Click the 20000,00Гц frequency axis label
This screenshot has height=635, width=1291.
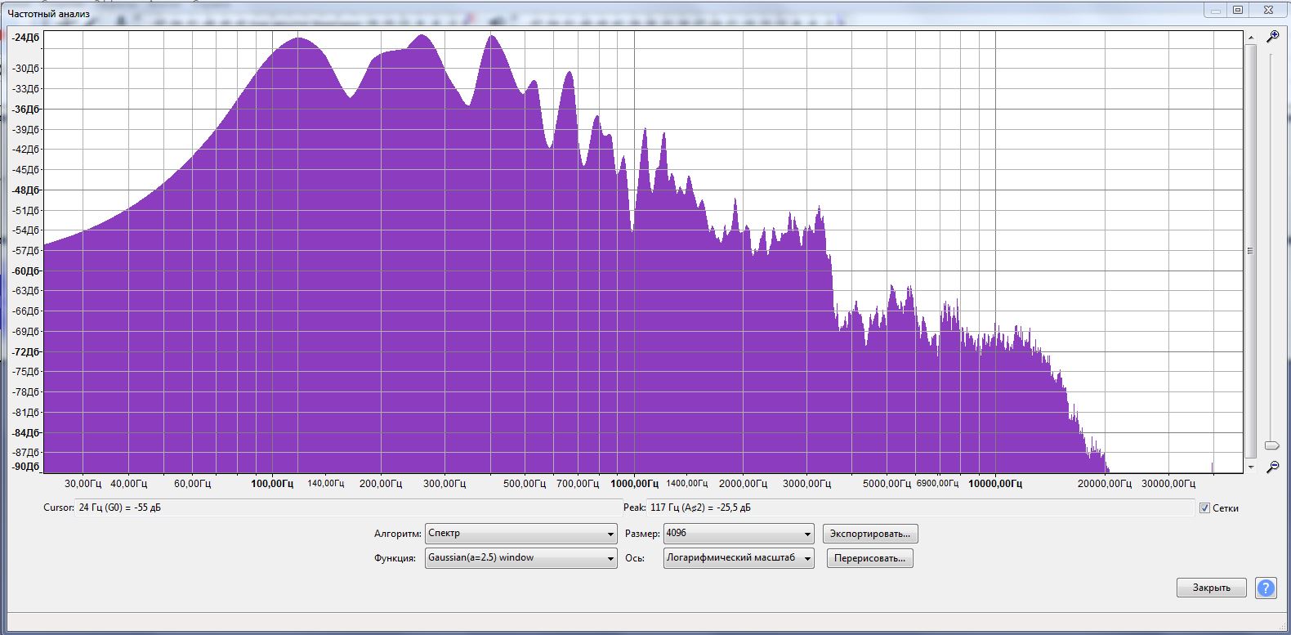pos(1105,484)
